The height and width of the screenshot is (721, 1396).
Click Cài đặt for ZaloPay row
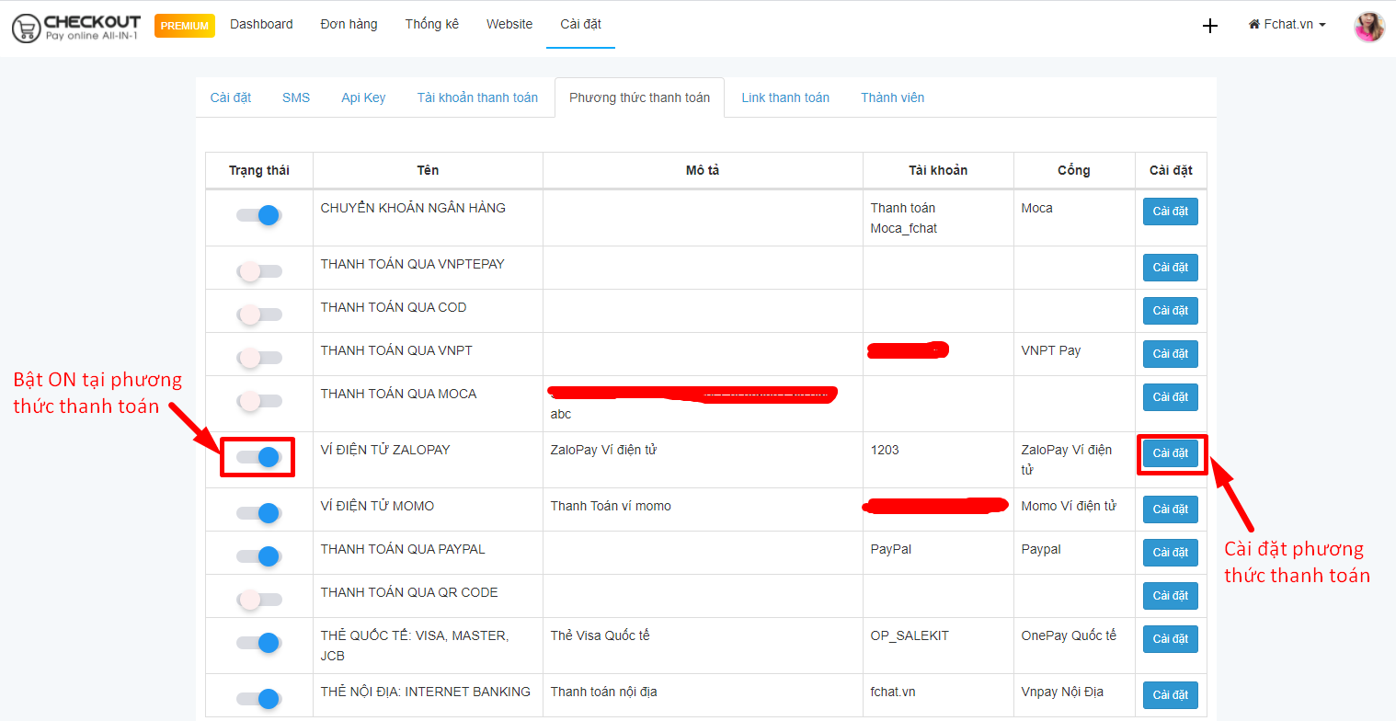click(1171, 453)
